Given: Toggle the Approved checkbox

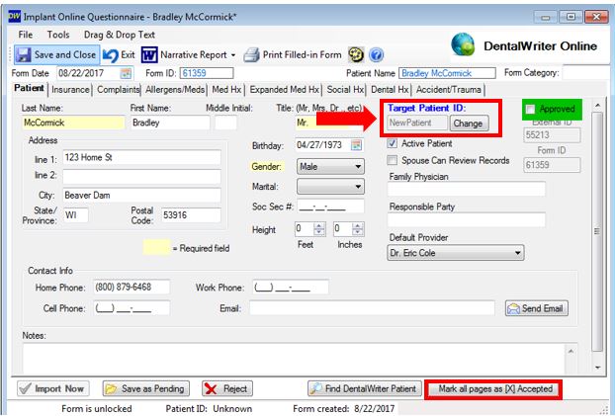Looking at the screenshot, I should click(x=530, y=109).
